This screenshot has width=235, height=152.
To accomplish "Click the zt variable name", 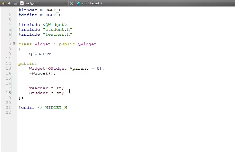I will pos(59,88).
